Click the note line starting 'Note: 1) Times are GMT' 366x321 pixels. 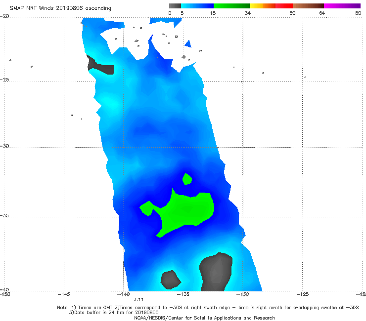click(x=208, y=308)
